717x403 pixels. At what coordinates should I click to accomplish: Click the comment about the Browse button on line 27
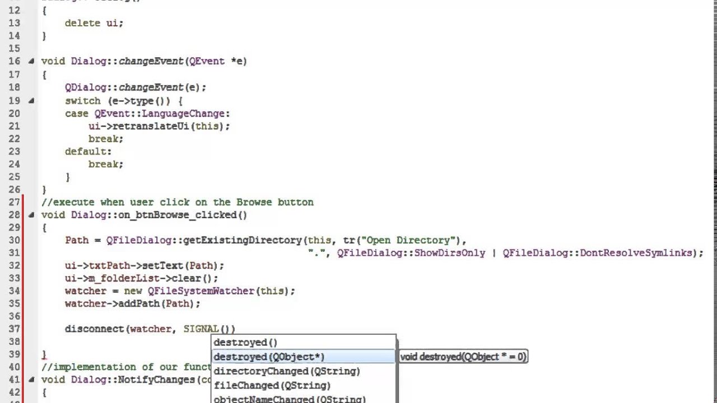coord(178,202)
